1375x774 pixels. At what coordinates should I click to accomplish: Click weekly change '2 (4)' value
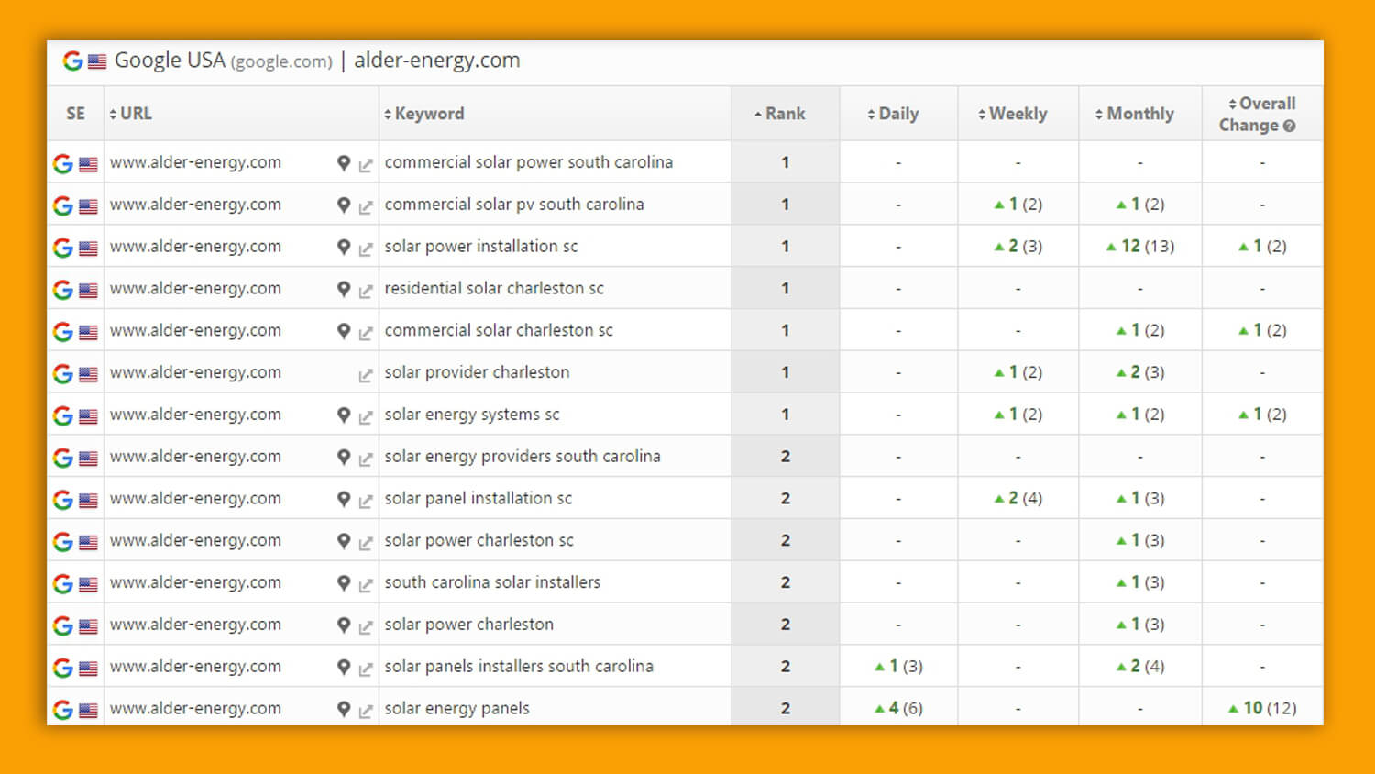pyautogui.click(x=1018, y=498)
